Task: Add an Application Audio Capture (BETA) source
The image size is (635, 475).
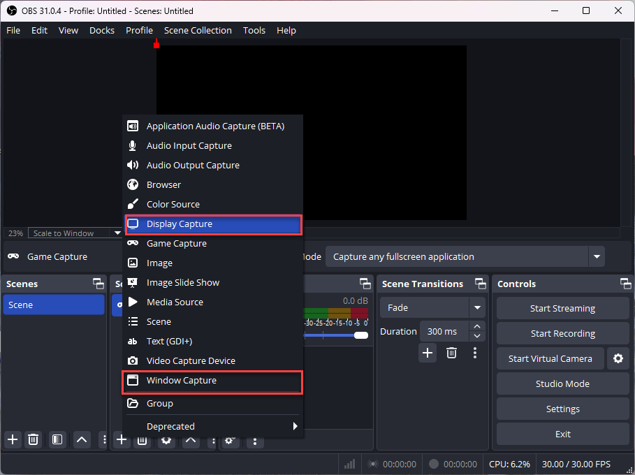Action: 212,126
